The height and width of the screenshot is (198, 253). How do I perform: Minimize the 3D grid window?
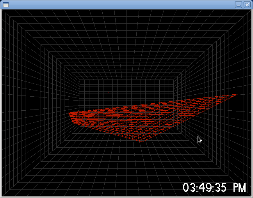point(239,5)
